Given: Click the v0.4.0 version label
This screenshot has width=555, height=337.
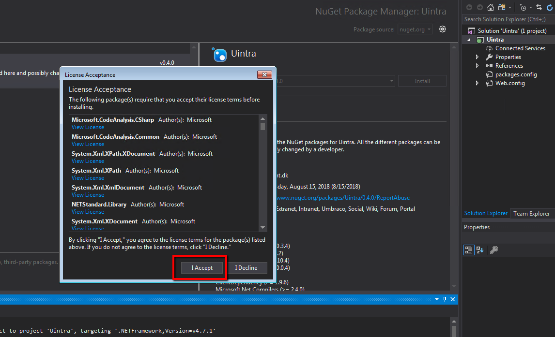Looking at the screenshot, I should click(167, 63).
